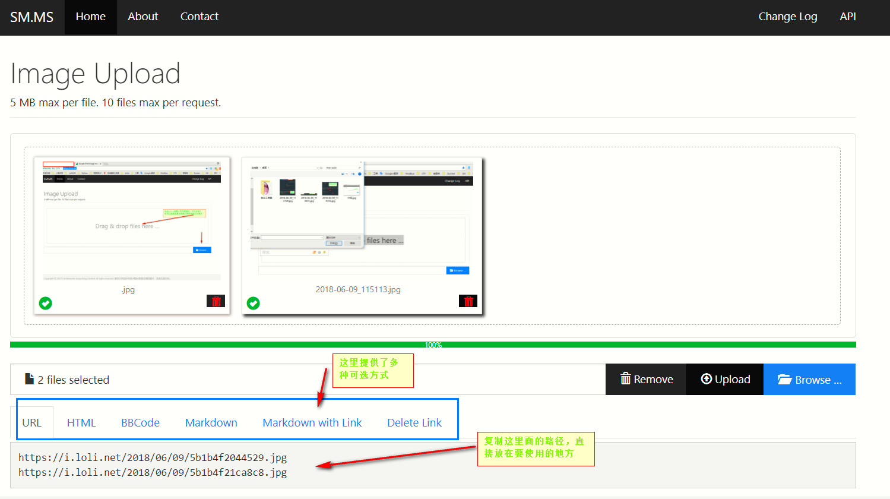This screenshot has height=499, width=890.
Task: Switch to the Delete Link tab
Action: [x=414, y=422]
